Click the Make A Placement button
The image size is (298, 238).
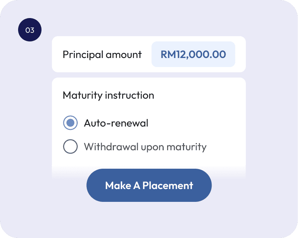[x=149, y=185]
